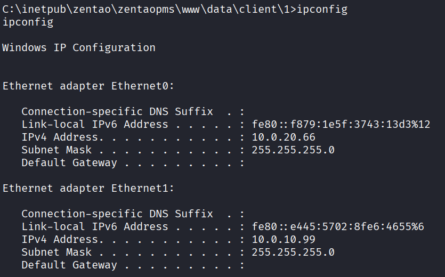Viewport: 445px width, 277px height.
Task: Click the Ethernet0 "Link-local IPv6 Address" label
Action: (x=94, y=124)
